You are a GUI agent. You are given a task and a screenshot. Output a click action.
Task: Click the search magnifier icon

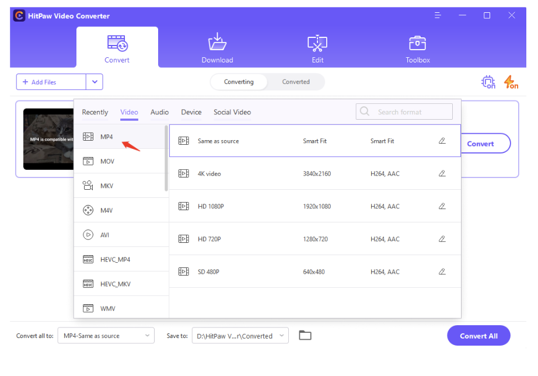(x=365, y=112)
